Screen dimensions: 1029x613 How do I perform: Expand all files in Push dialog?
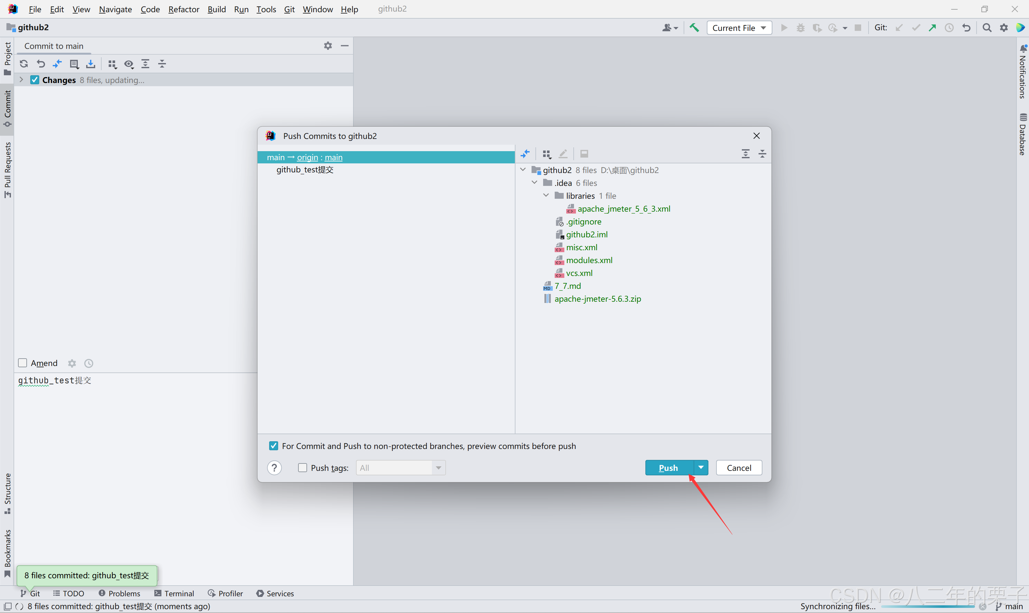pyautogui.click(x=745, y=154)
